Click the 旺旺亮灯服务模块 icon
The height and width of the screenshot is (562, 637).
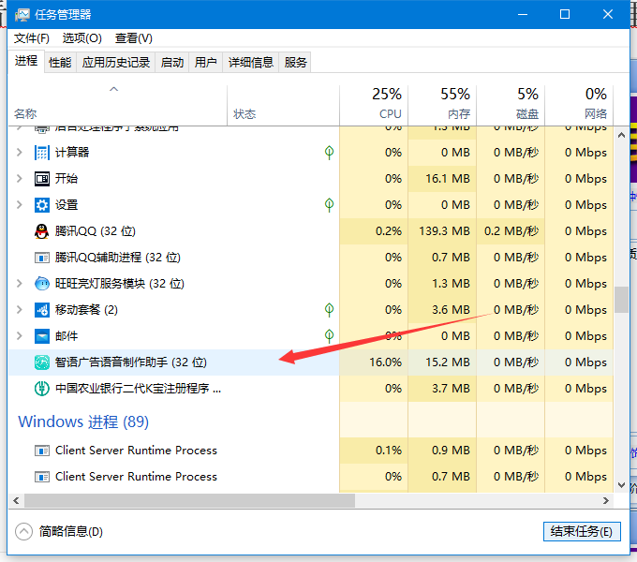[x=42, y=284]
